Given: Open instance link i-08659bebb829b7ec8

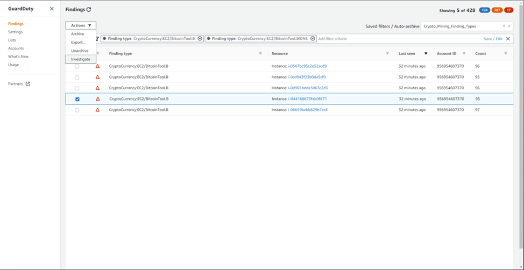Looking at the screenshot, I should pos(308,110).
